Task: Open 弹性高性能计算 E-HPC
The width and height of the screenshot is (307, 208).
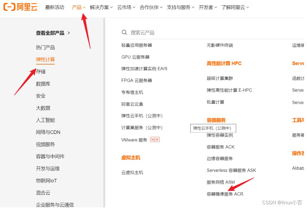Action: (230, 90)
